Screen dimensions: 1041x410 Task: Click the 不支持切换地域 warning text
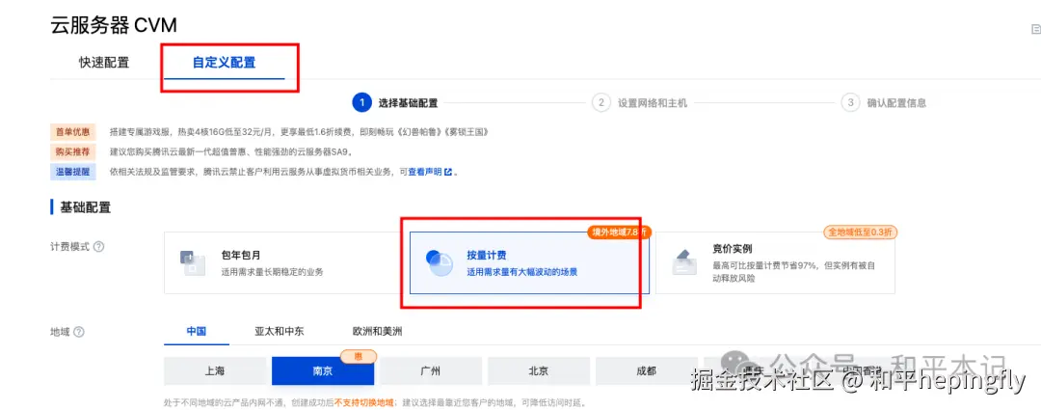tap(363, 402)
